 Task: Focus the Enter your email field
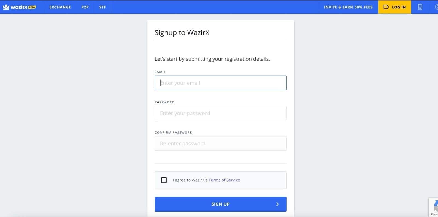point(221,83)
